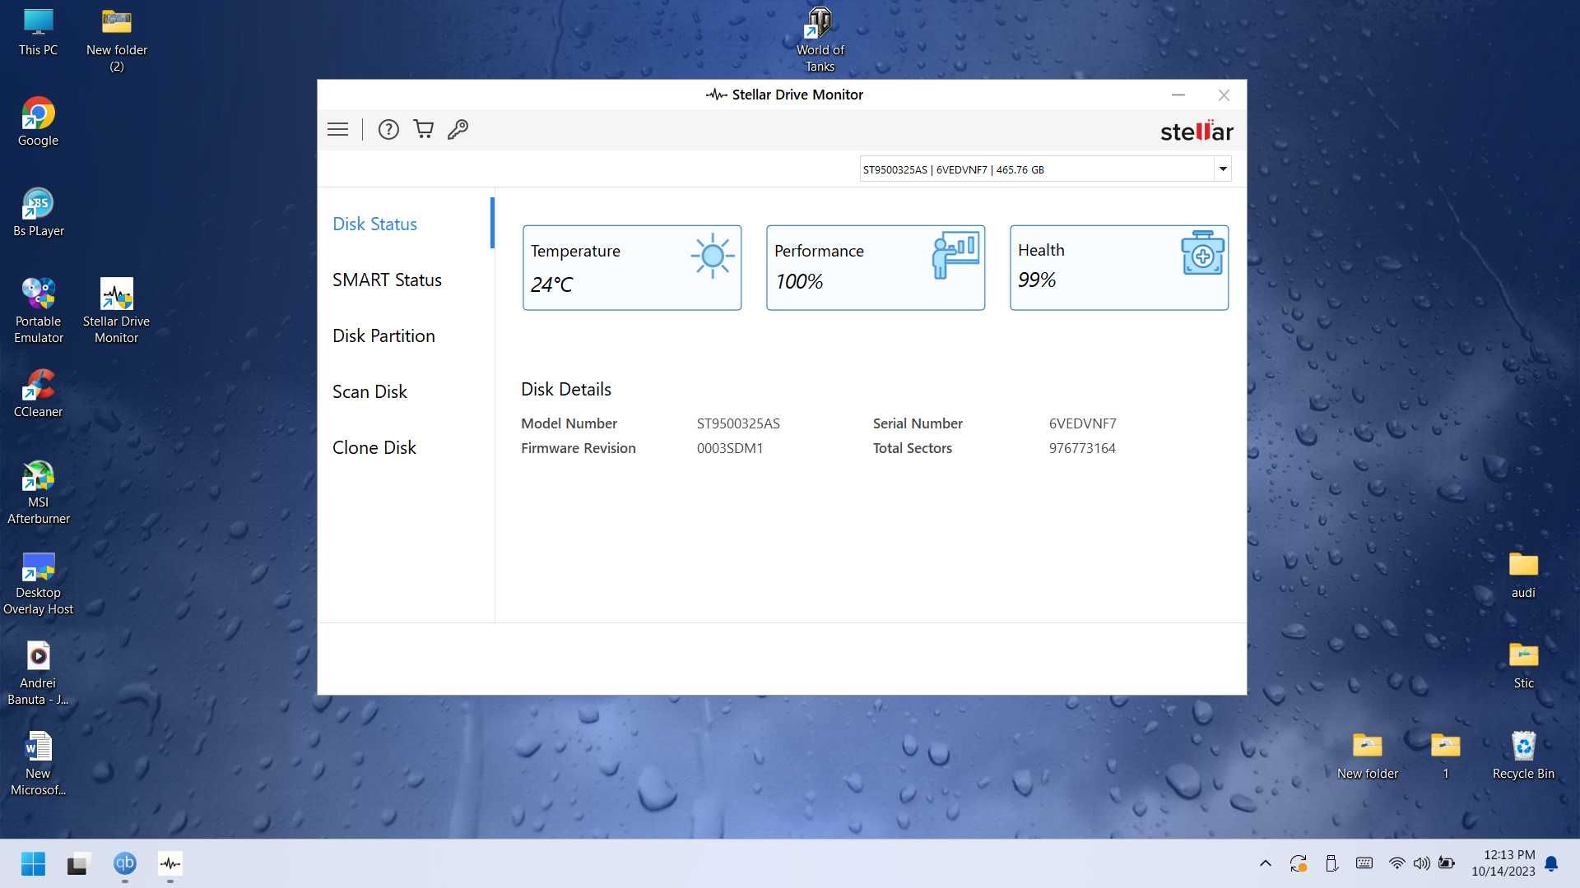Open the Help icon panel

[x=388, y=129]
